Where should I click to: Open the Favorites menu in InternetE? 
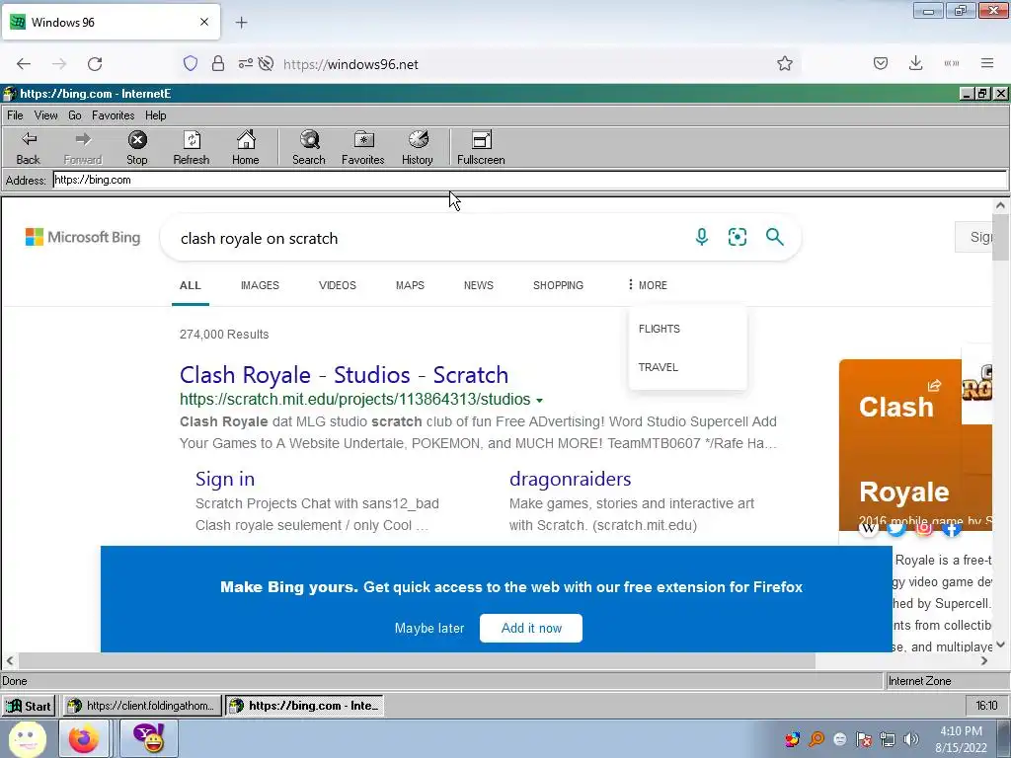click(x=113, y=115)
